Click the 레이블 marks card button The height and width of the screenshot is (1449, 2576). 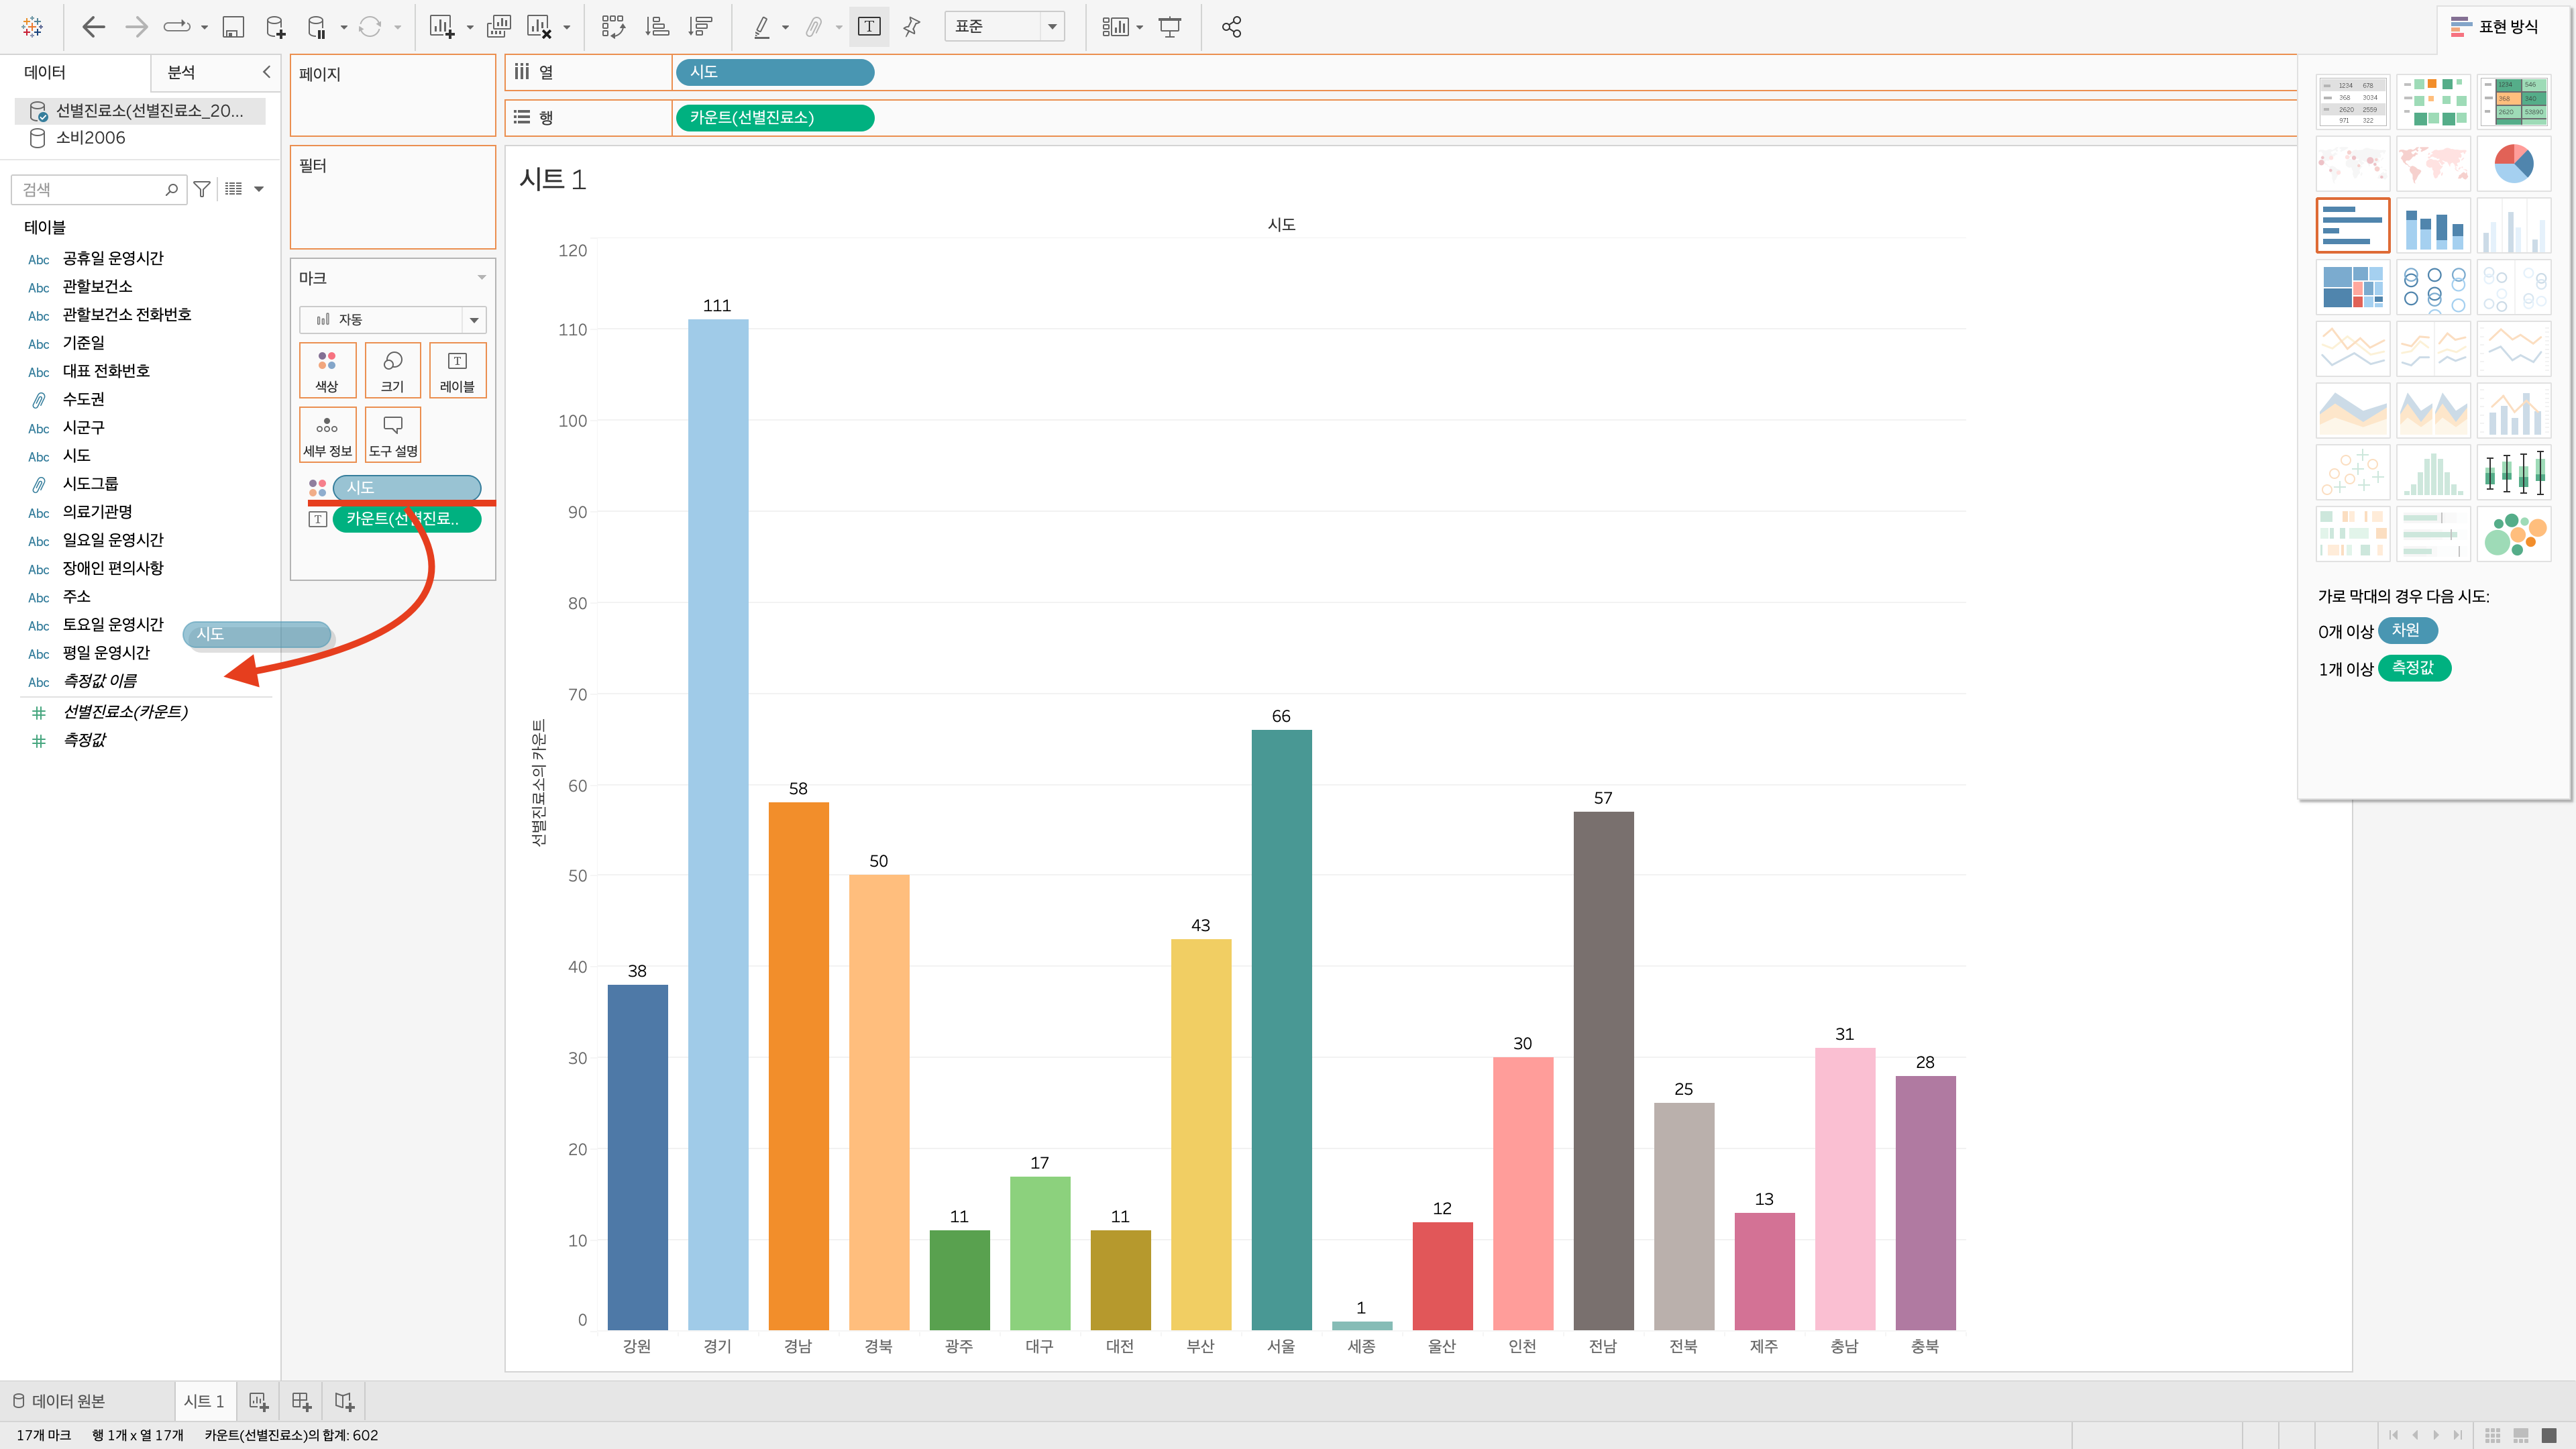[457, 370]
